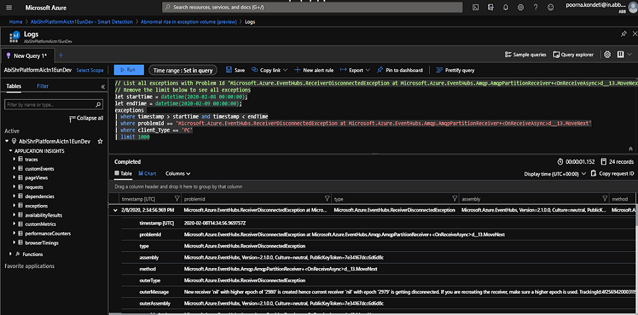638x315 pixels.
Task: Open the Azure portal hamburger menu
Action: [x=9, y=7]
